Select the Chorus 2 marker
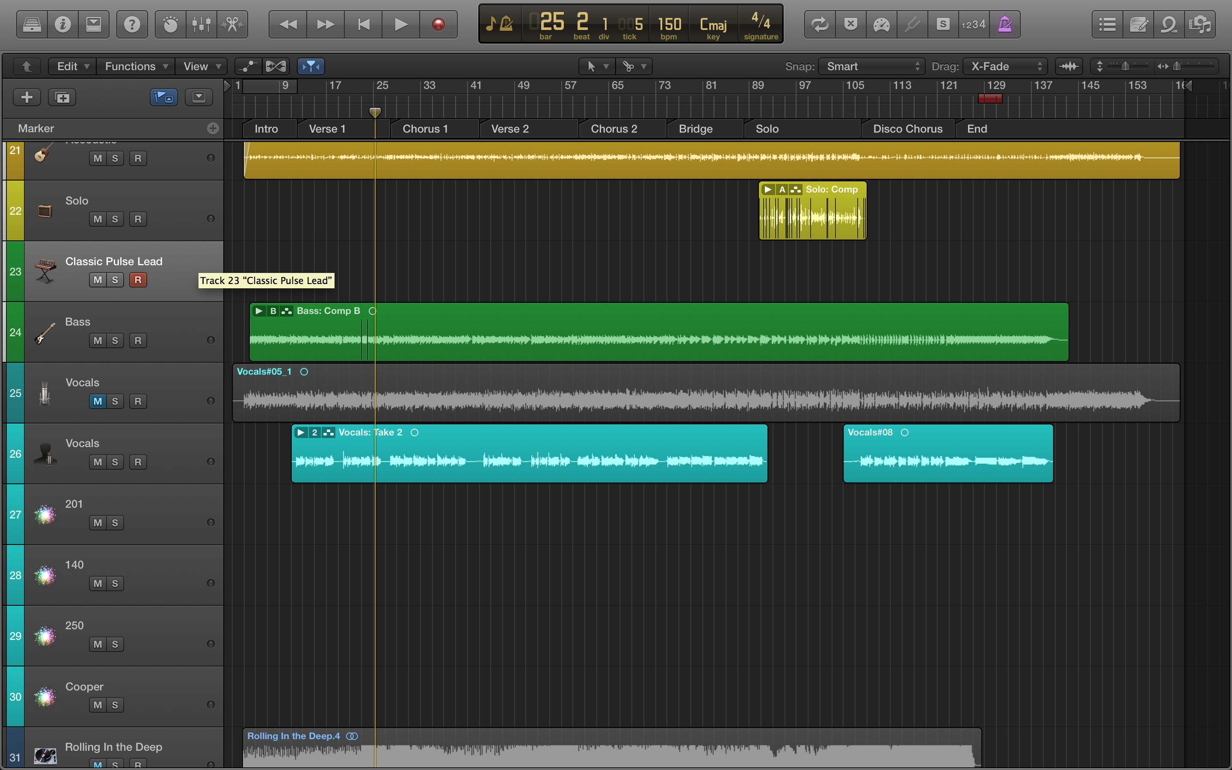1232x770 pixels. pos(613,129)
